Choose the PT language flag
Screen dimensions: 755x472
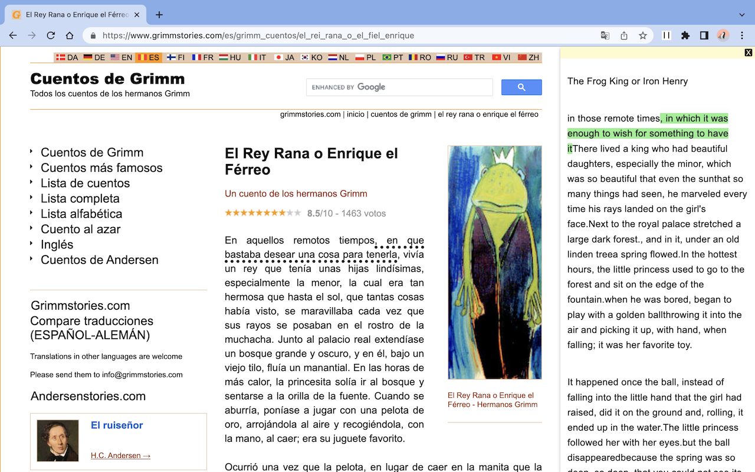click(x=393, y=57)
